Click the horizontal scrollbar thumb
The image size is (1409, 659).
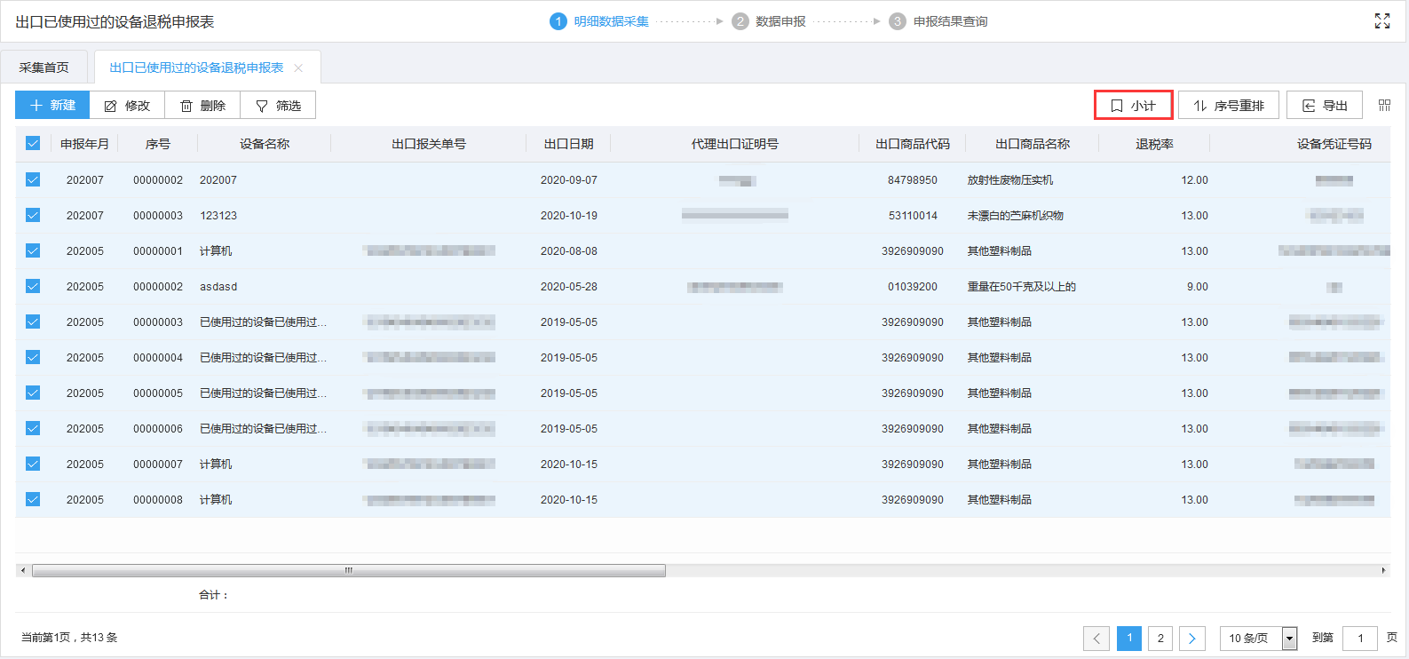click(x=348, y=570)
